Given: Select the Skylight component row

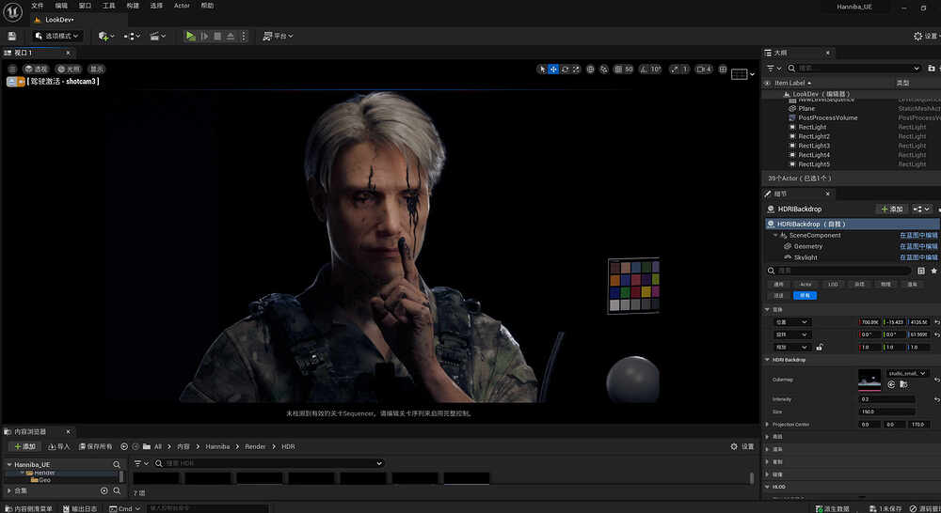Looking at the screenshot, I should tap(805, 257).
